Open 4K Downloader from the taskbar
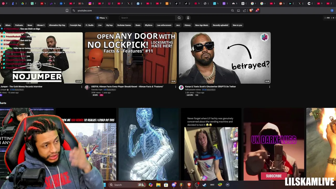Image resolution: width=336 pixels, height=189 pixels. tap(228, 185)
